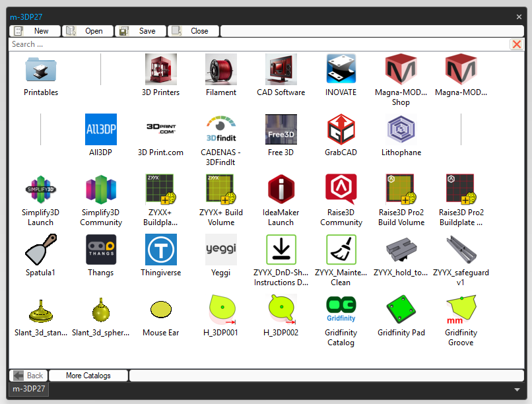This screenshot has width=532, height=404.
Task: Open the 3D Print.com icon
Action: [x=161, y=129]
